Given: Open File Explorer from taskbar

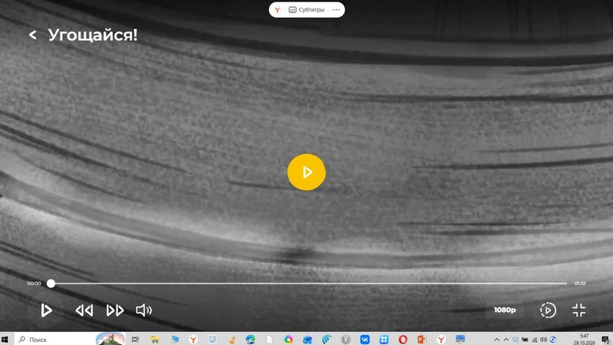Looking at the screenshot, I should (x=155, y=339).
